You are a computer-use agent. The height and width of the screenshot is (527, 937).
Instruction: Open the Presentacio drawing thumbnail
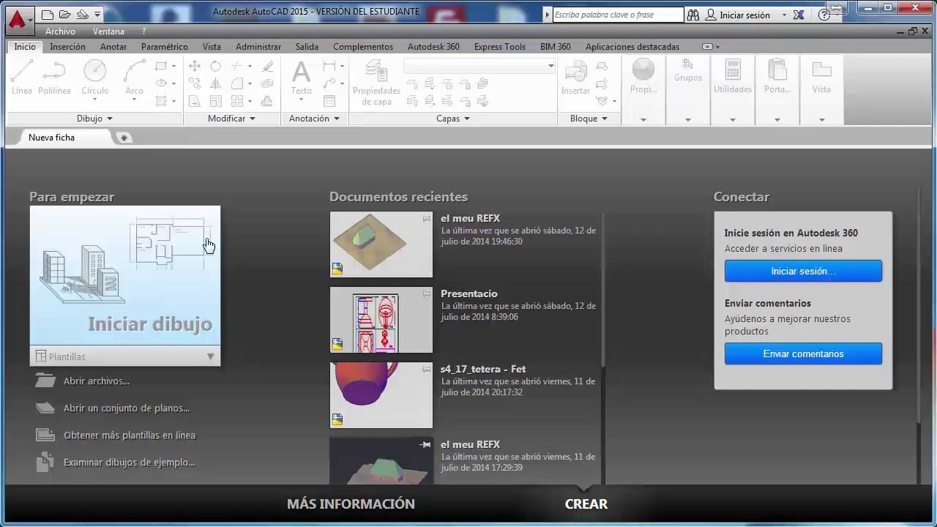(x=381, y=320)
